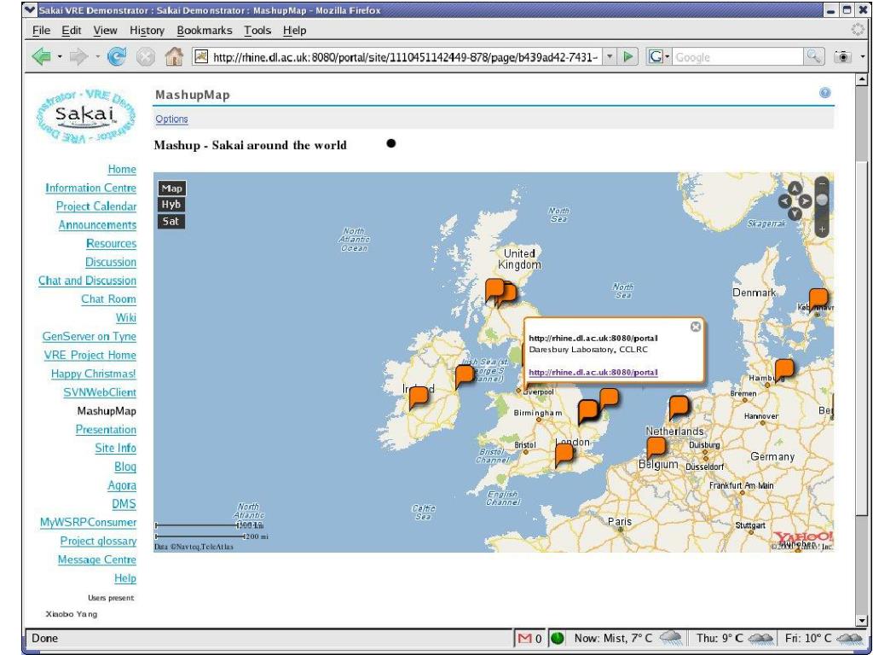Viewport: 873px width, 655px height.
Task: Open the Message Centre link
Action: pyautogui.click(x=97, y=559)
